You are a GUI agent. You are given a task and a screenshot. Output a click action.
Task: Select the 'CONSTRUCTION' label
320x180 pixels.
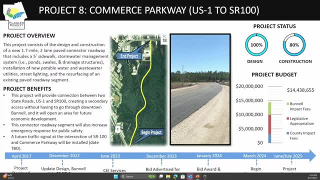295,61
